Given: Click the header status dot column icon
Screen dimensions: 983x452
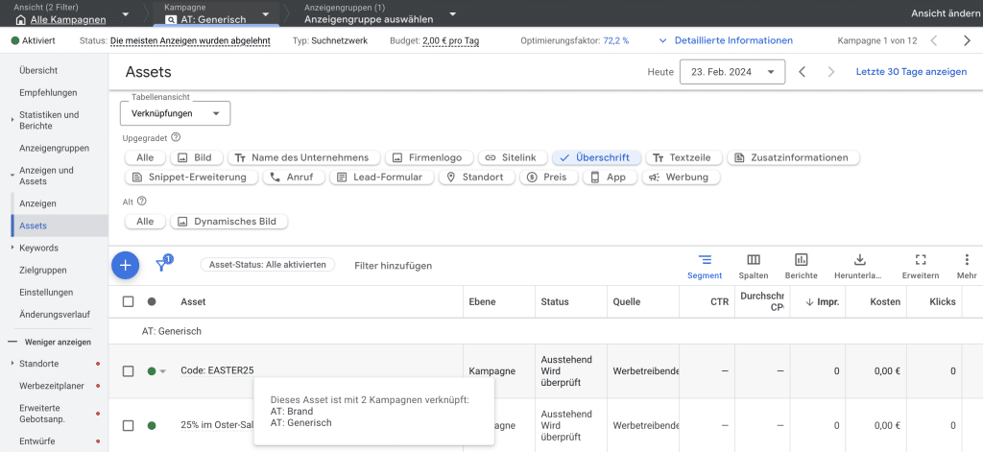Looking at the screenshot, I should tap(152, 301).
